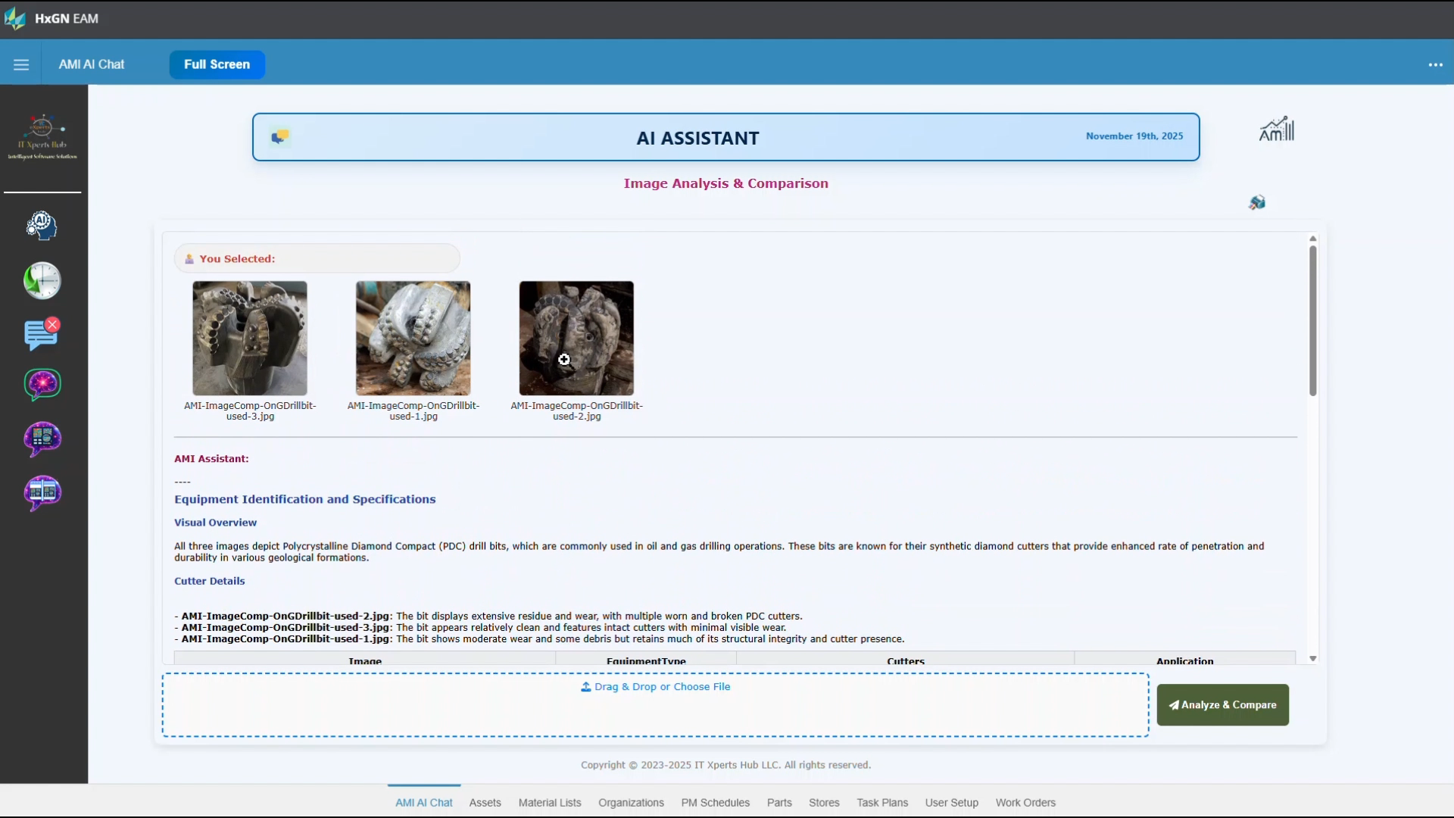This screenshot has height=818, width=1454.
Task: Click the Analyze & Compare button
Action: 1222,704
